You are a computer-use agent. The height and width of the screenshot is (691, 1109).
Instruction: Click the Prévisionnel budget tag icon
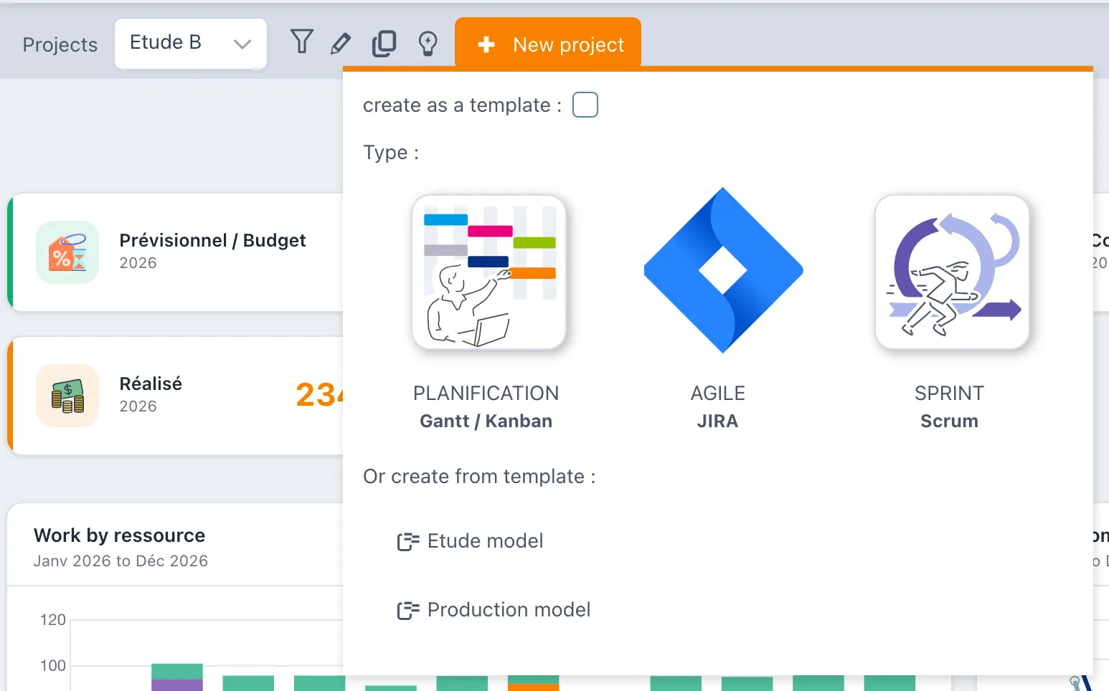pos(67,252)
